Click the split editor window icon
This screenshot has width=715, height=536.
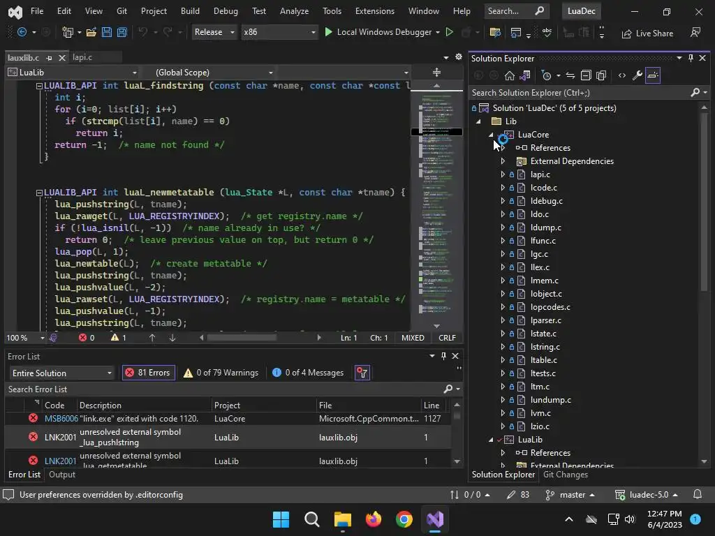(436, 72)
